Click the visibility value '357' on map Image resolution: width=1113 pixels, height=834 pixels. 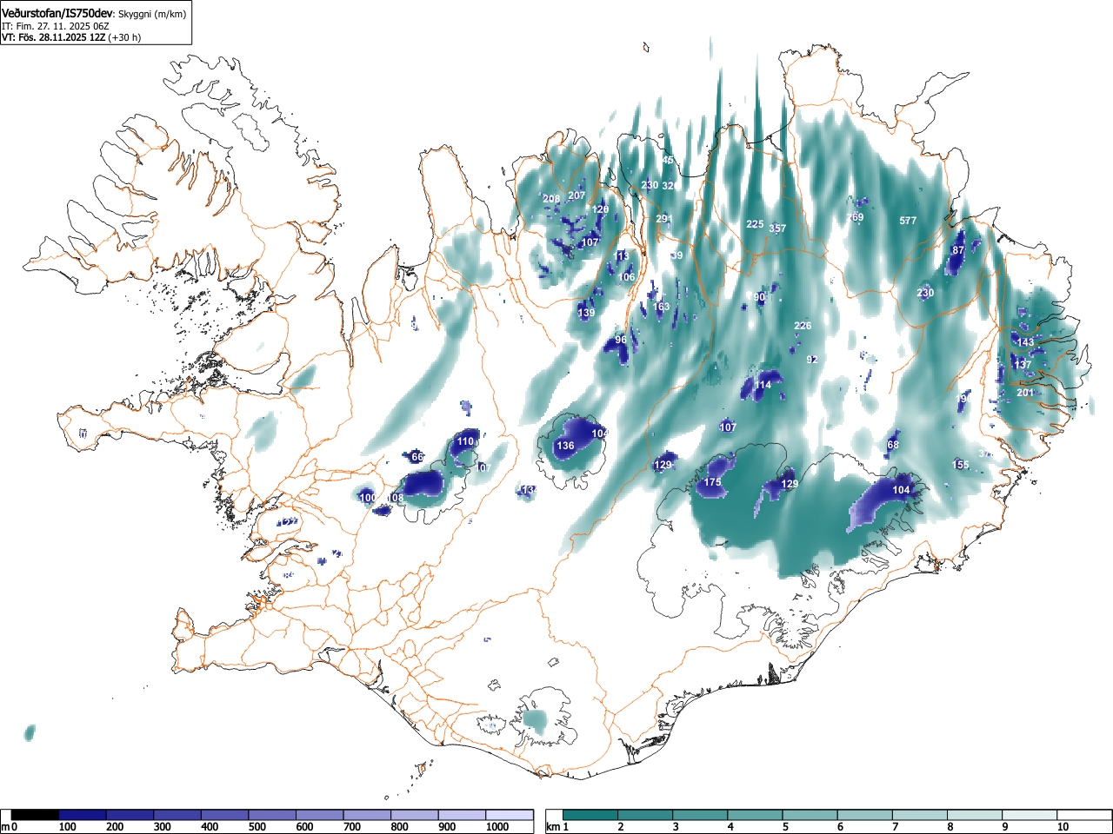(777, 228)
